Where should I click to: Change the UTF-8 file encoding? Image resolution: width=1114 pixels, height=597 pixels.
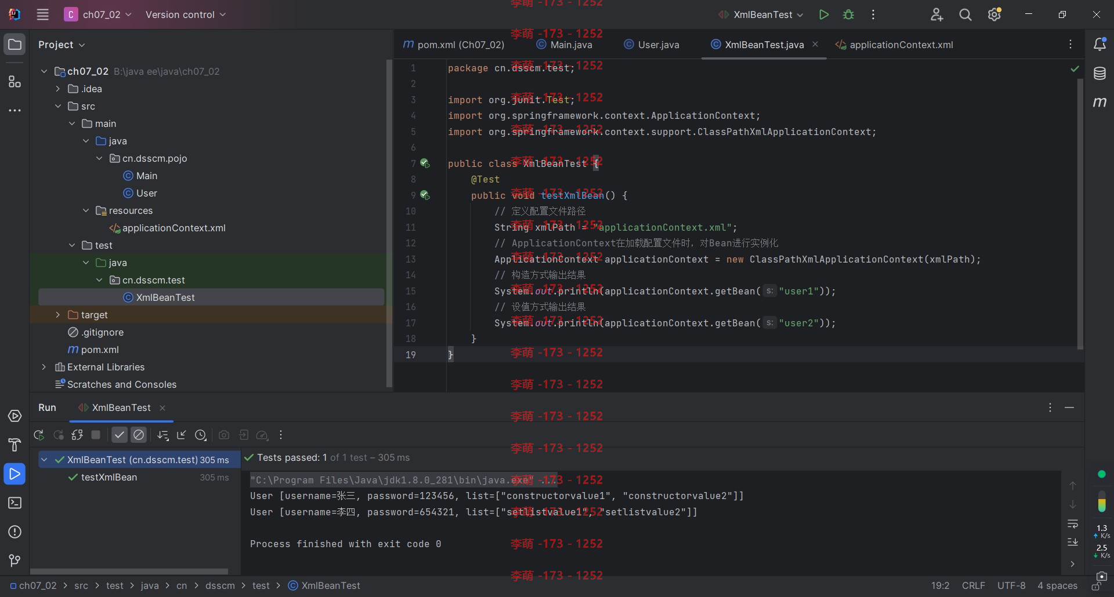click(x=1011, y=585)
